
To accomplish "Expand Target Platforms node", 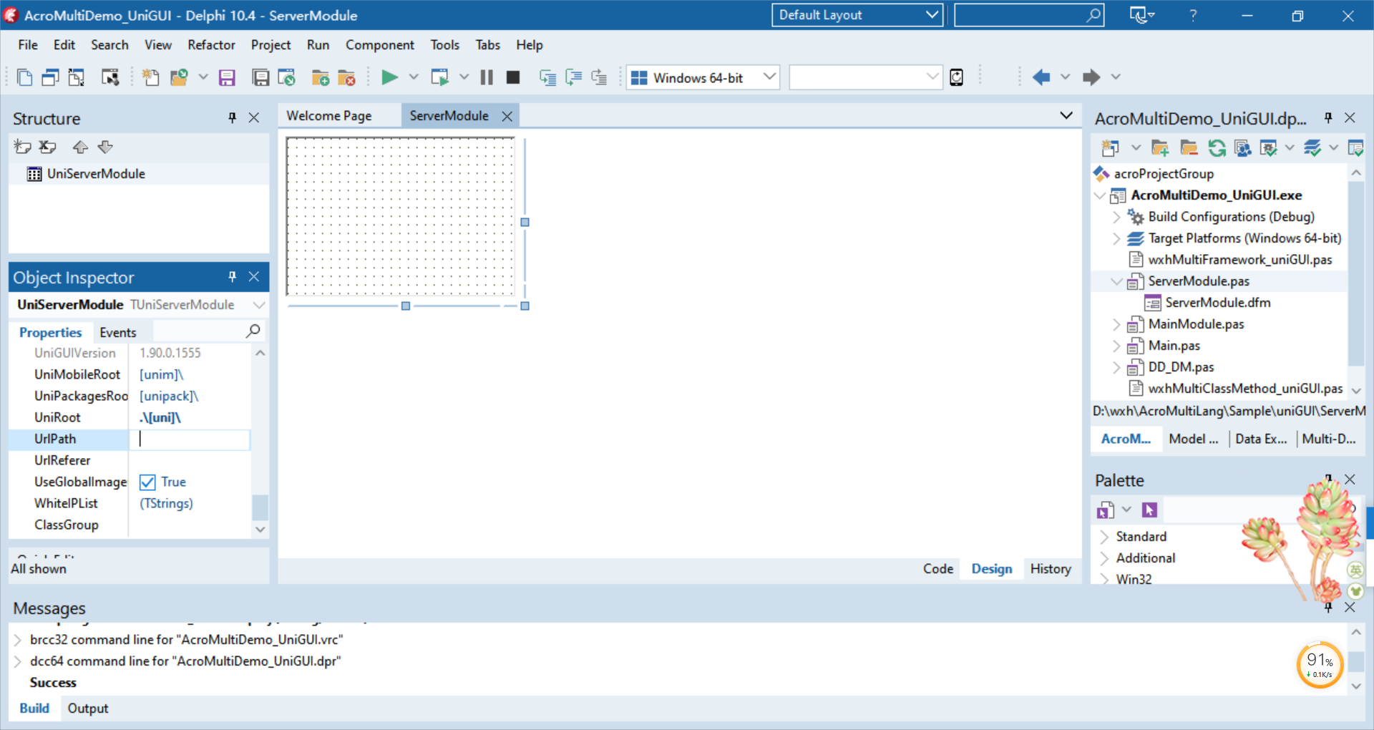I will 1116,238.
